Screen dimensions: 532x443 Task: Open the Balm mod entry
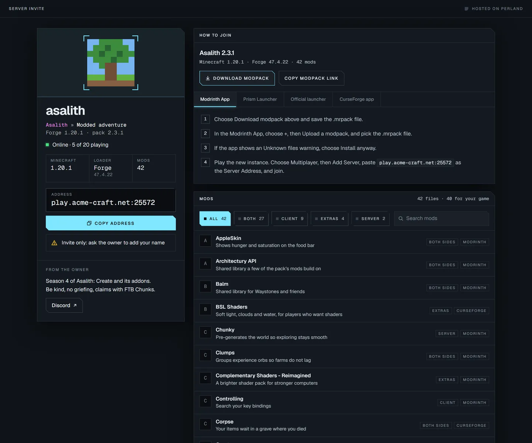(x=344, y=288)
